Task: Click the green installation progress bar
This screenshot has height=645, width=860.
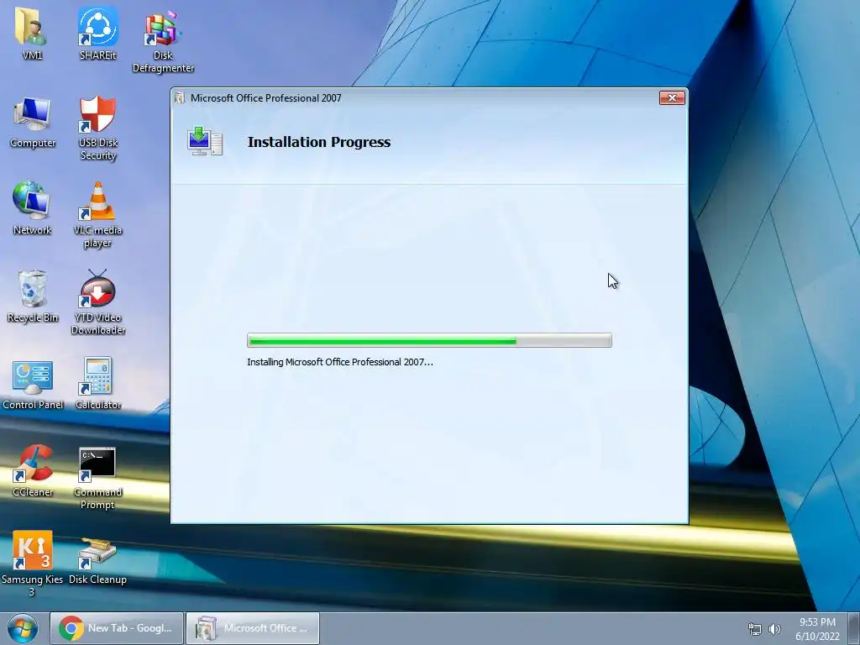Action: (x=429, y=340)
